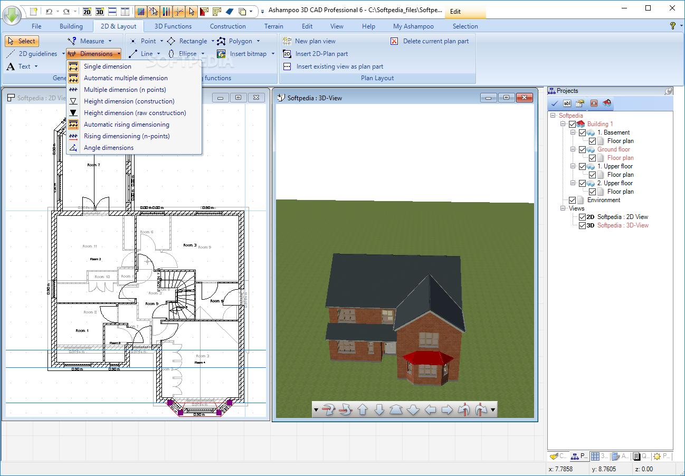Viewport: 685px width, 476px height.
Task: Uncheck Softpedia : 3D-View checkbox
Action: click(x=582, y=225)
